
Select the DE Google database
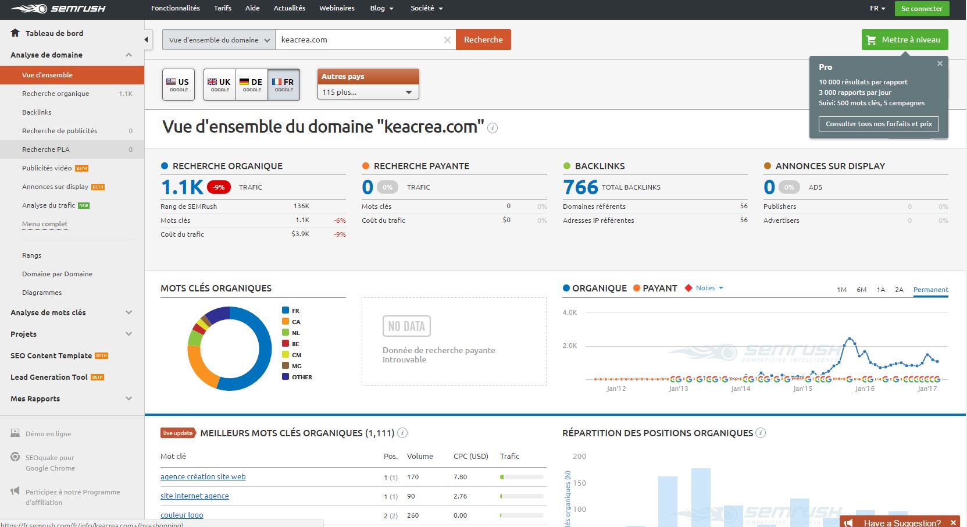coord(252,85)
